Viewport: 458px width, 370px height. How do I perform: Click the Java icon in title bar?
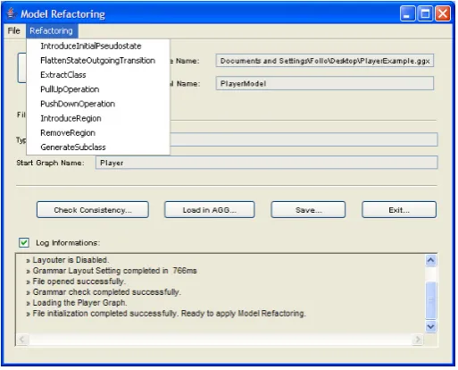click(12, 13)
